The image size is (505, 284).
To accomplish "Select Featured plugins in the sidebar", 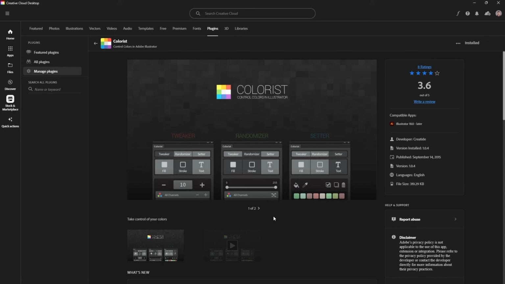I will click(46, 52).
